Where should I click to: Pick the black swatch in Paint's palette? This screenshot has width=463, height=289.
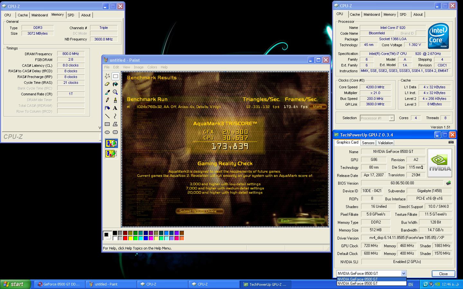[115, 233]
